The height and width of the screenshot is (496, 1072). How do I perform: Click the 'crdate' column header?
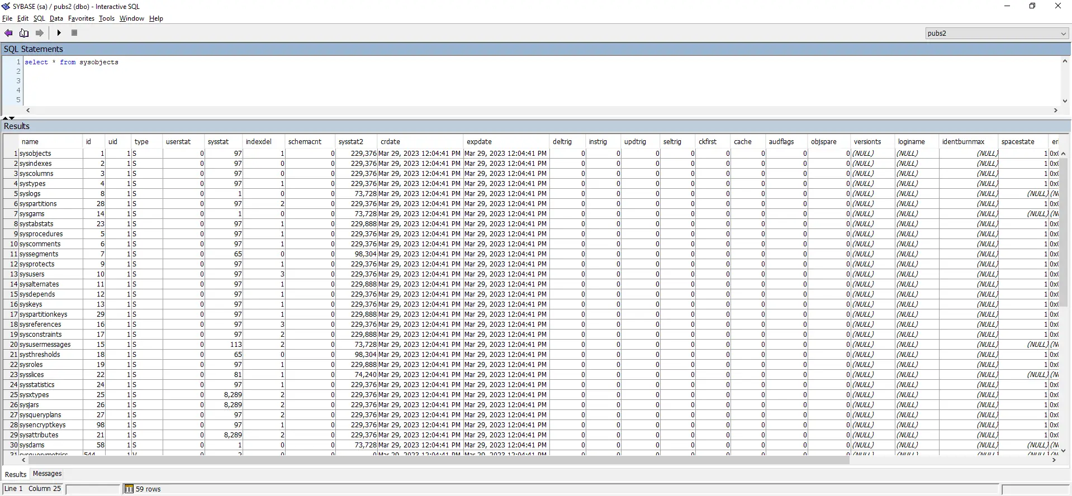coord(420,142)
